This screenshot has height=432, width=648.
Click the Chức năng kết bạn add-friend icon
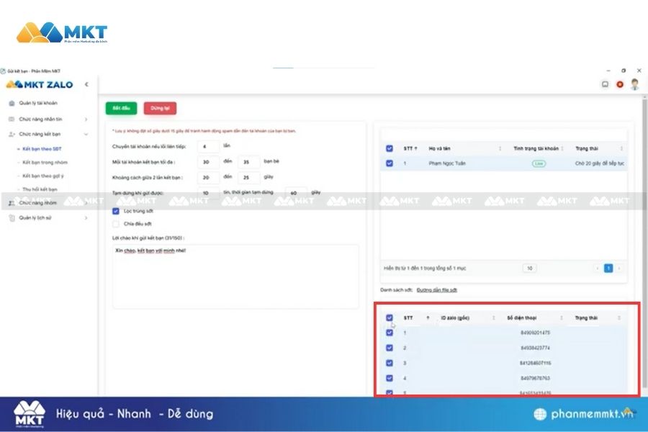point(12,134)
